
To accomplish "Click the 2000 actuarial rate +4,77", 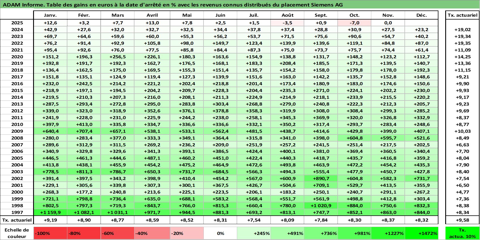I will pos(462,192).
